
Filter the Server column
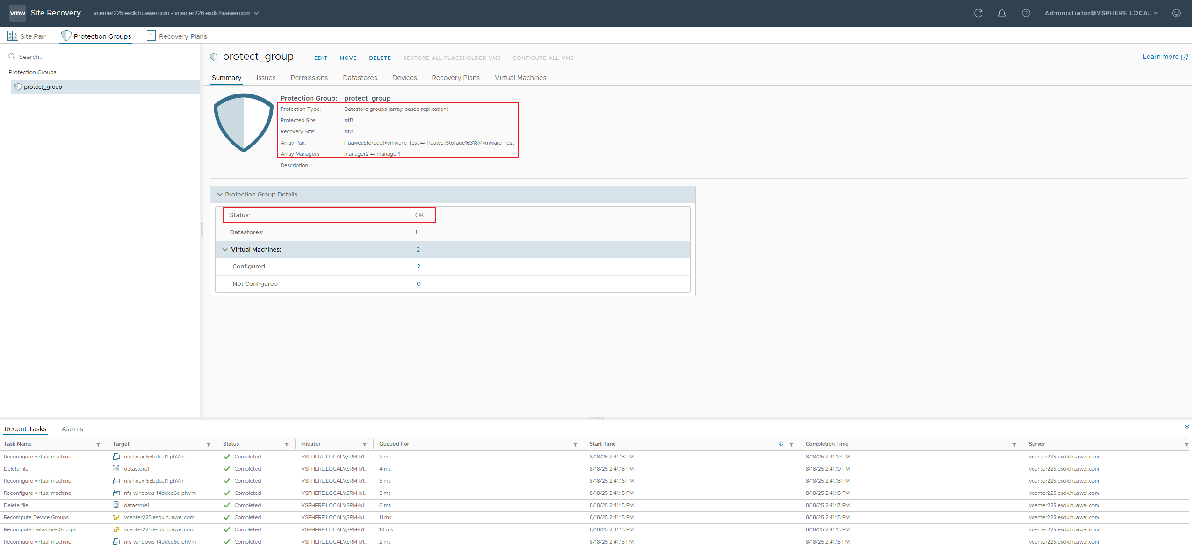[1187, 444]
